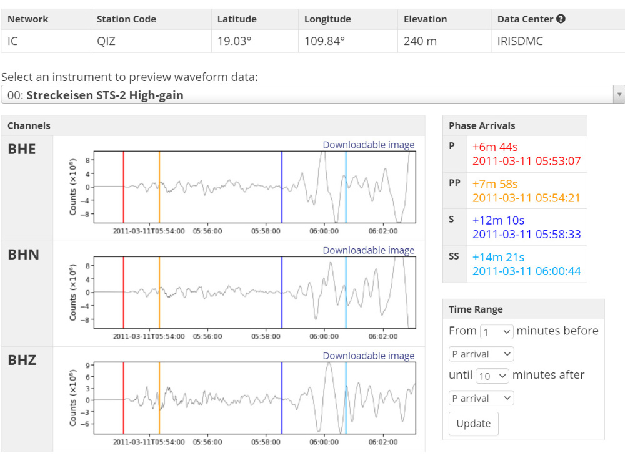Open the minutes after dropdown showing 10
625x466 pixels.
492,376
